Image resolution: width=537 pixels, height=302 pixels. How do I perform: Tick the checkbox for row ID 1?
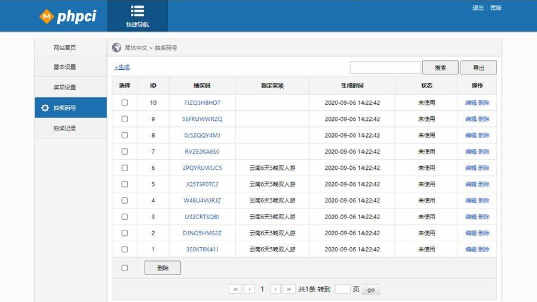(x=125, y=250)
